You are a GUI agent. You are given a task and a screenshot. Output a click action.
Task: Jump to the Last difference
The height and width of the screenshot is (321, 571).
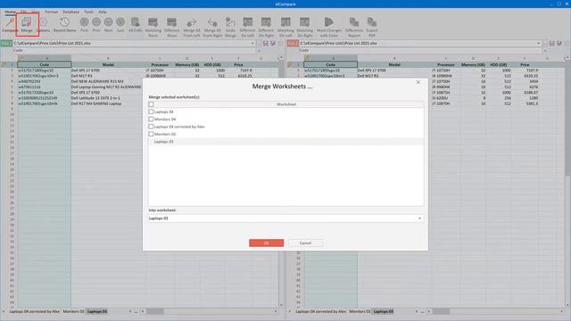120,25
